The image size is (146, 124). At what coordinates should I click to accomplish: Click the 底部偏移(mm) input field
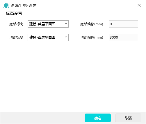[x=124, y=24]
